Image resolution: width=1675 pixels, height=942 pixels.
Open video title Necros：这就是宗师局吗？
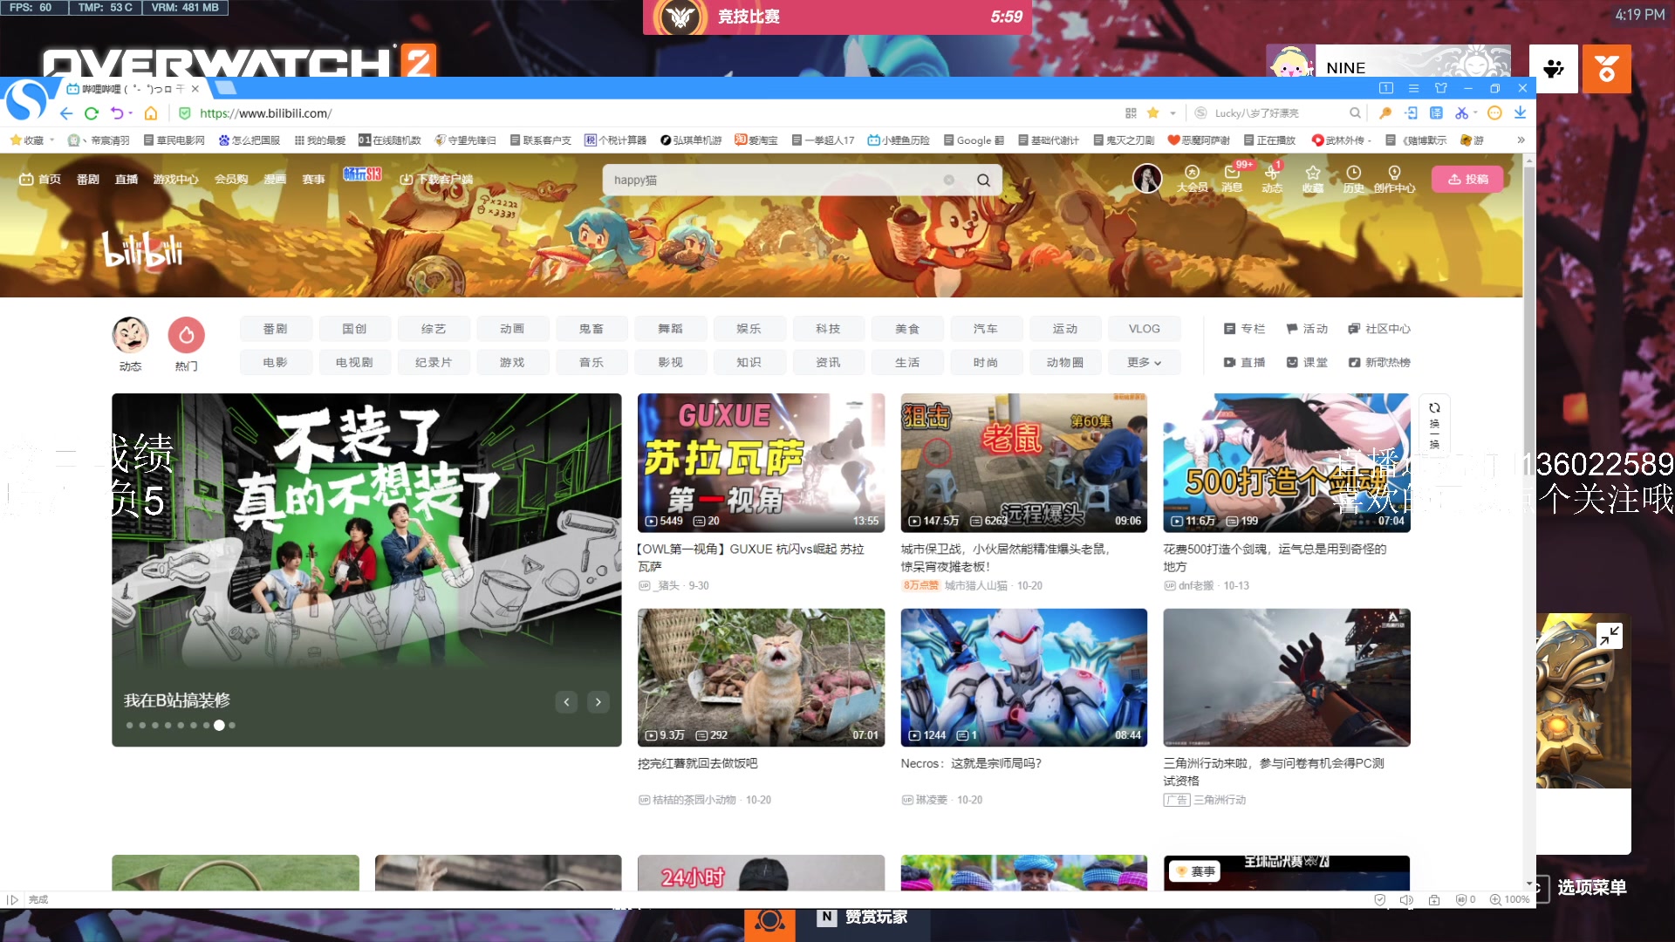(971, 763)
